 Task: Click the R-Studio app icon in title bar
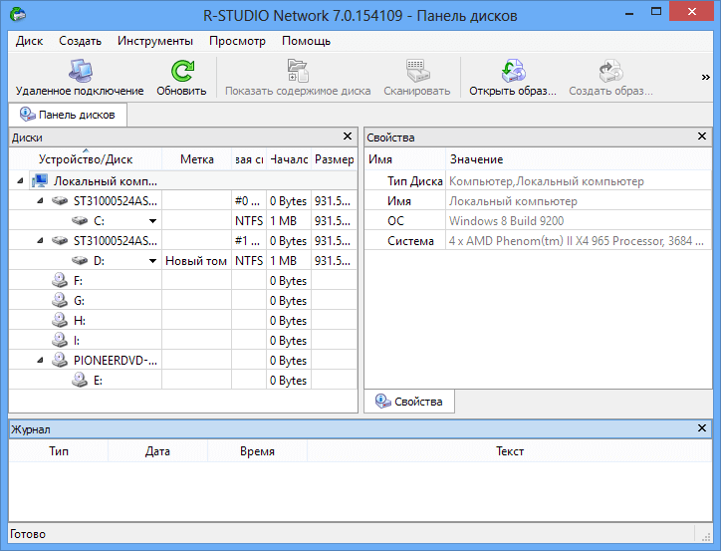point(18,15)
